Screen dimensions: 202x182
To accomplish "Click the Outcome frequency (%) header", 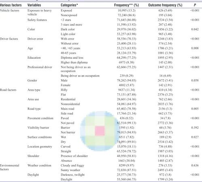I will click(165, 5).
